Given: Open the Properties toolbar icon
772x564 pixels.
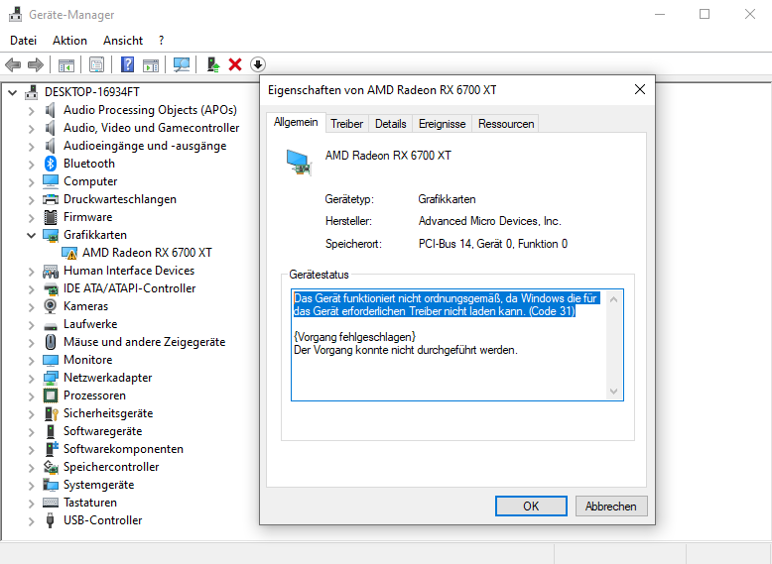Looking at the screenshot, I should [x=96, y=64].
